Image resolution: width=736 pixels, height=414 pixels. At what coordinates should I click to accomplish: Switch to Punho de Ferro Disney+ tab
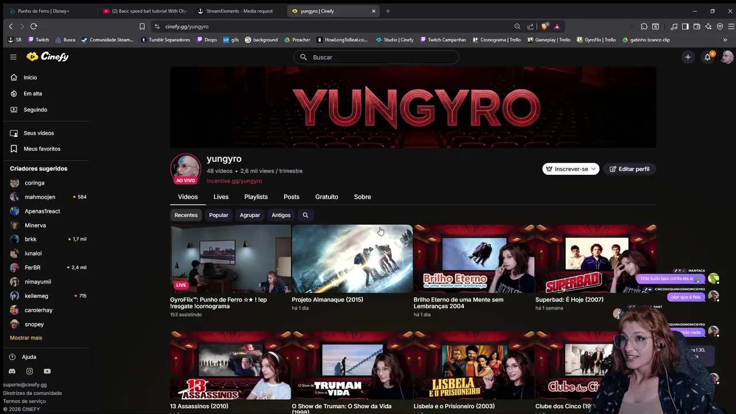pyautogui.click(x=48, y=11)
